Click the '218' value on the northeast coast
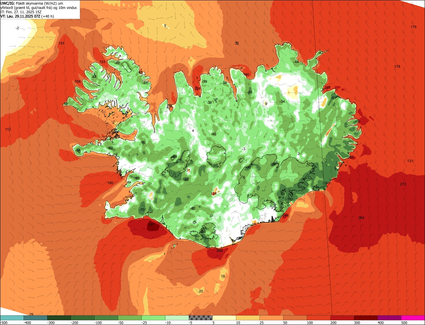The image size is (425, 325). coord(328,88)
